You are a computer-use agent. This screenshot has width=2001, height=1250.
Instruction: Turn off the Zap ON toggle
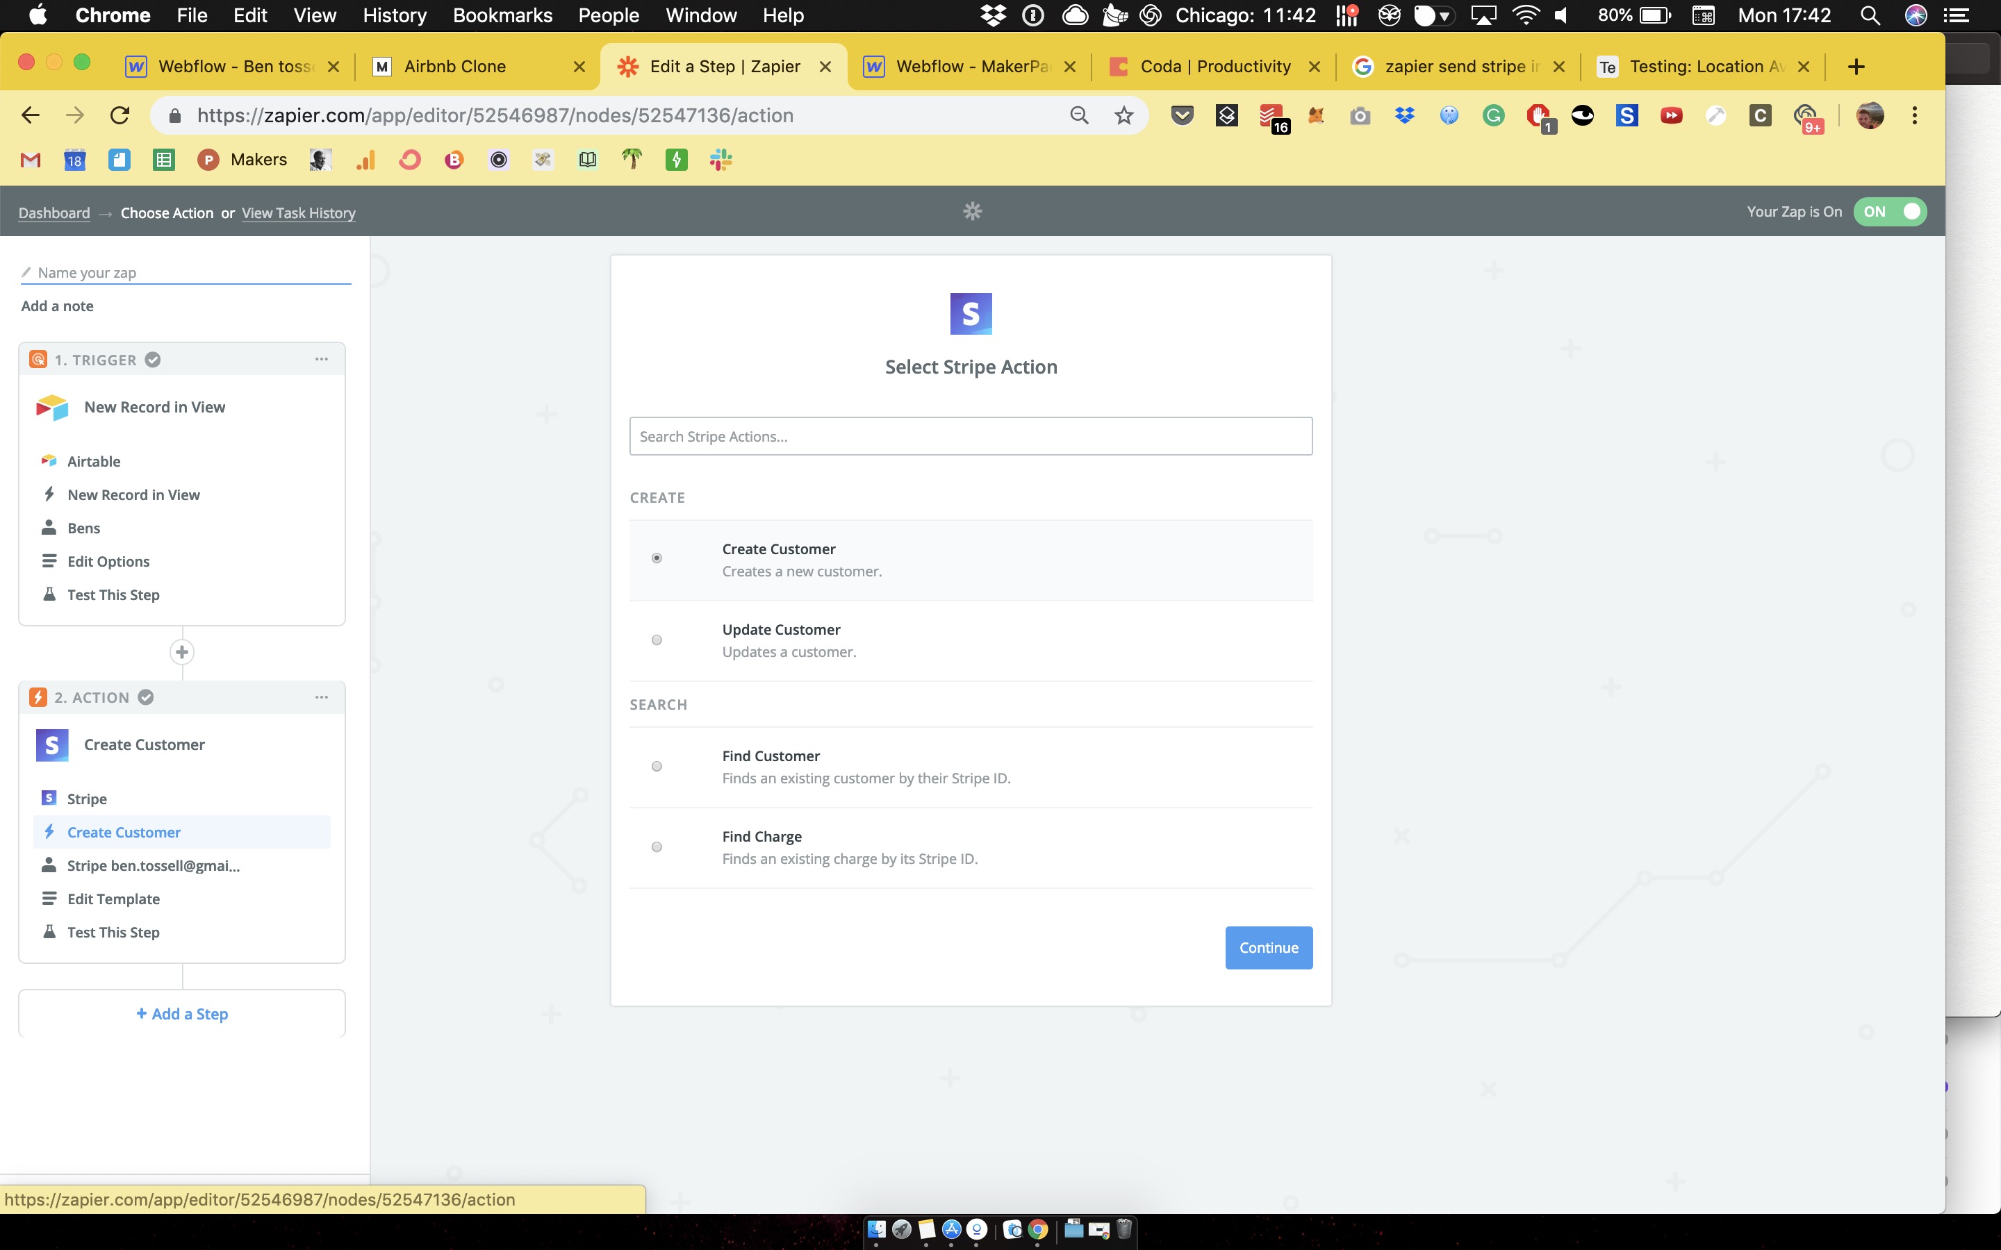tap(1889, 212)
